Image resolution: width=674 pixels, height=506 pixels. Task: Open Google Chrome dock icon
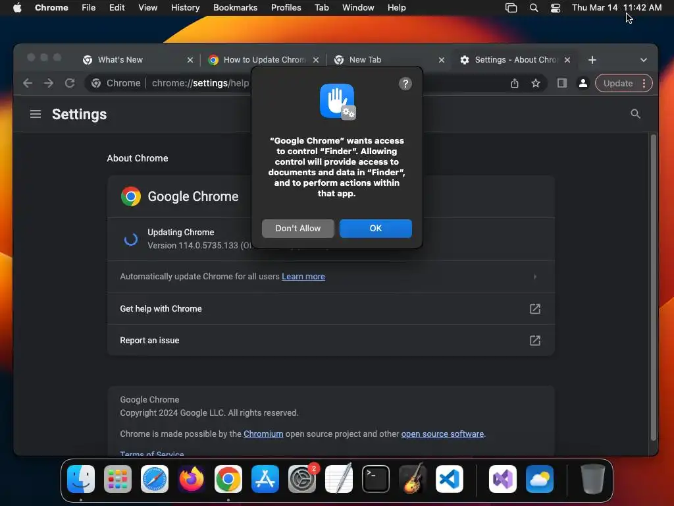pos(228,479)
